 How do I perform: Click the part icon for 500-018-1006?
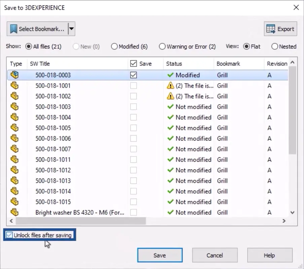coord(14,138)
